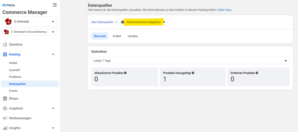
Task: Select Datenquellen in the sidebar
Action: pyautogui.click(x=30, y=84)
